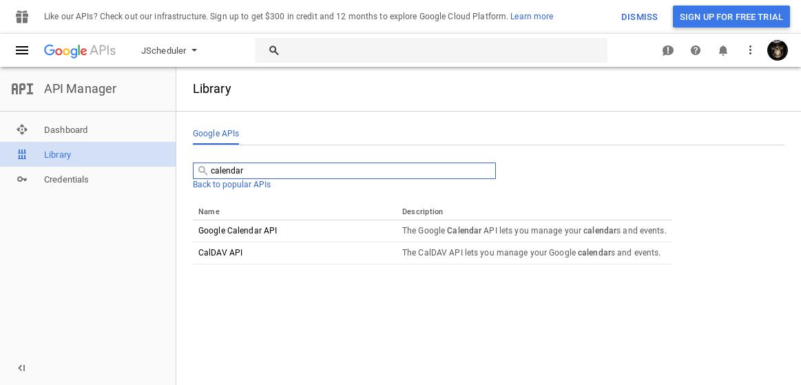Open the send feedback icon
Viewport: 801px width, 385px height.
pyautogui.click(x=667, y=50)
